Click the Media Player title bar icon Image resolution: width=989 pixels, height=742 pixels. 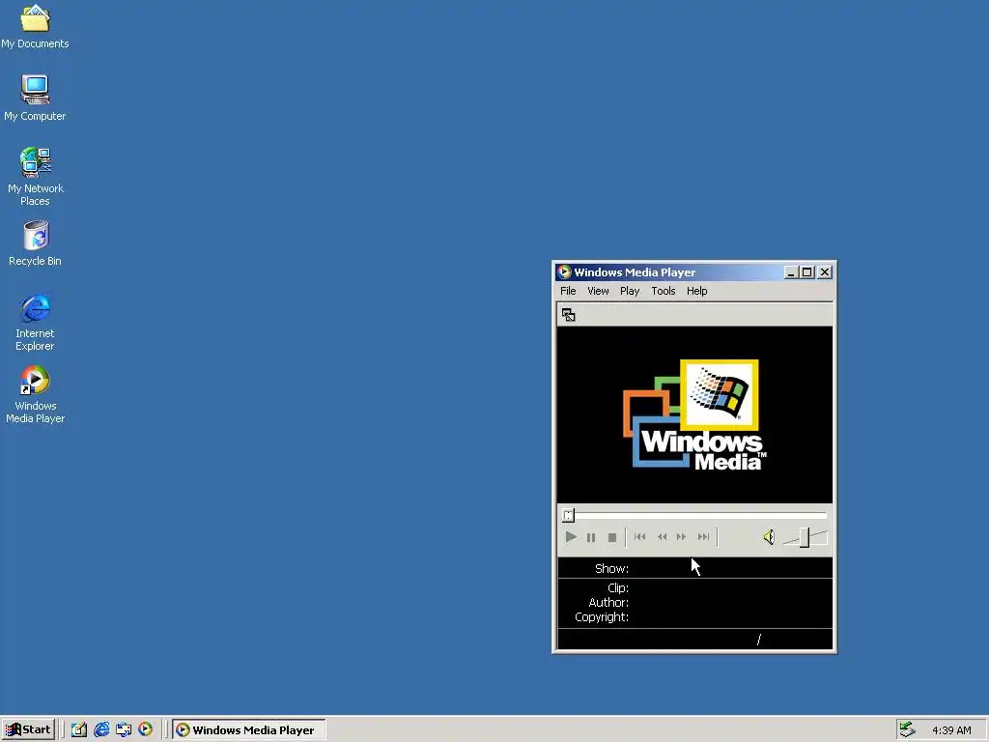564,271
